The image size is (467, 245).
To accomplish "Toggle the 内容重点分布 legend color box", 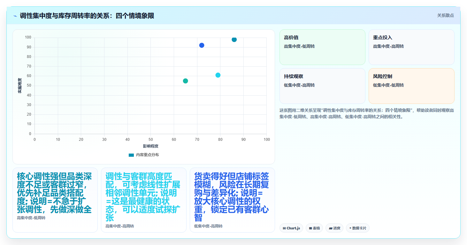I will click(131, 155).
